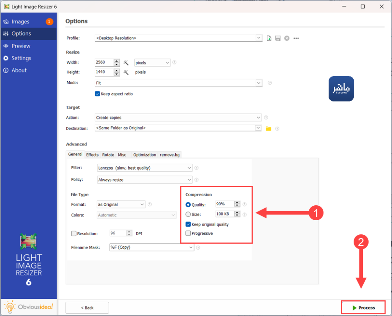The image size is (392, 316).
Task: Select the Size radio button
Action: point(188,214)
